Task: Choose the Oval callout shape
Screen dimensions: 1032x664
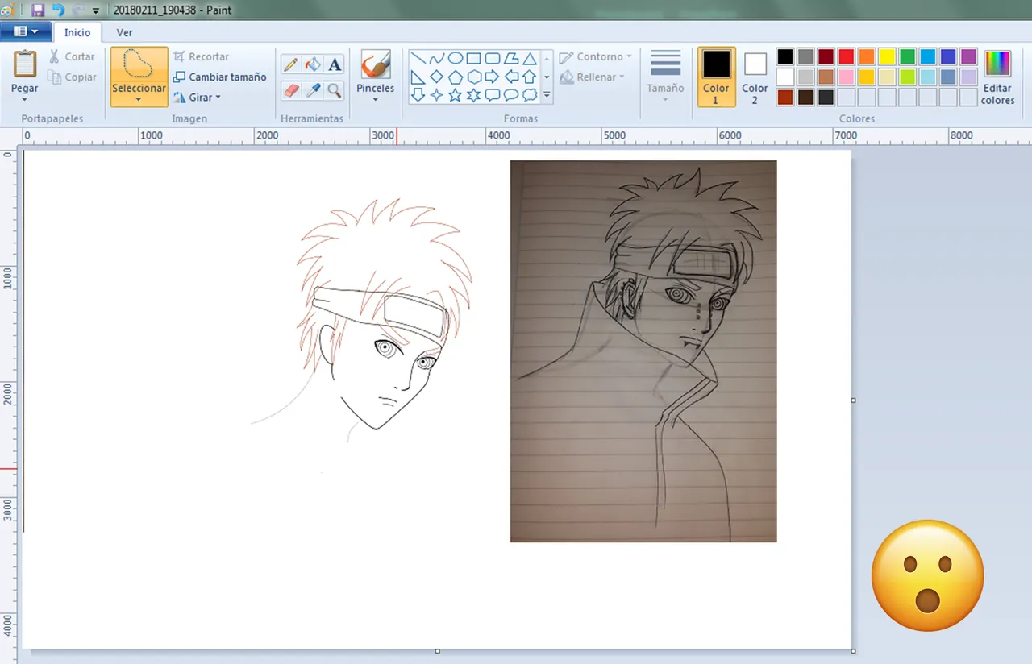Action: (x=510, y=95)
